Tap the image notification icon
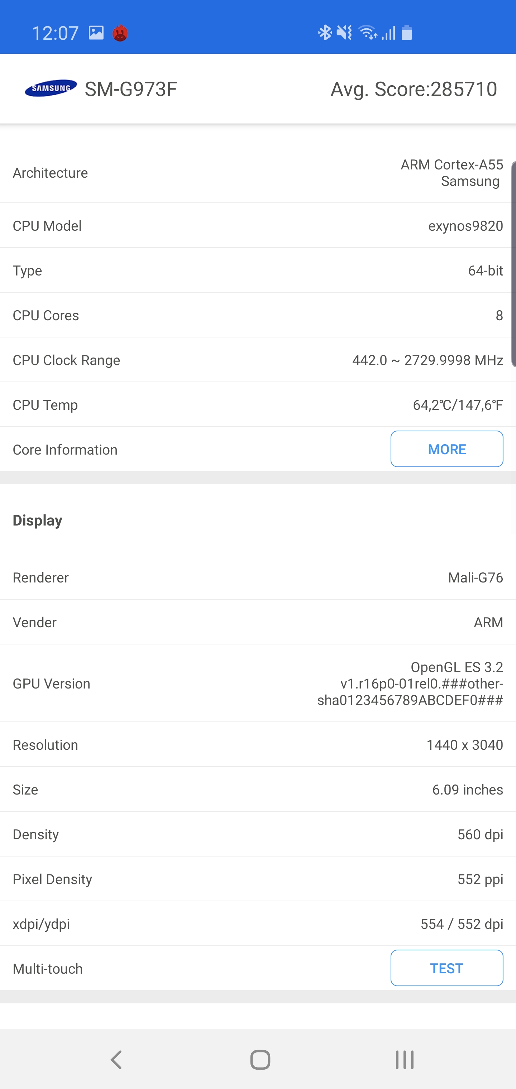Viewport: 516px width, 1089px height. click(x=96, y=33)
